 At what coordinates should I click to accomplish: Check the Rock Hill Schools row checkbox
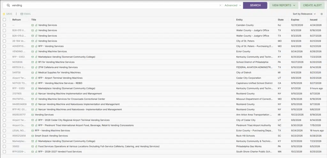pos(4,136)
